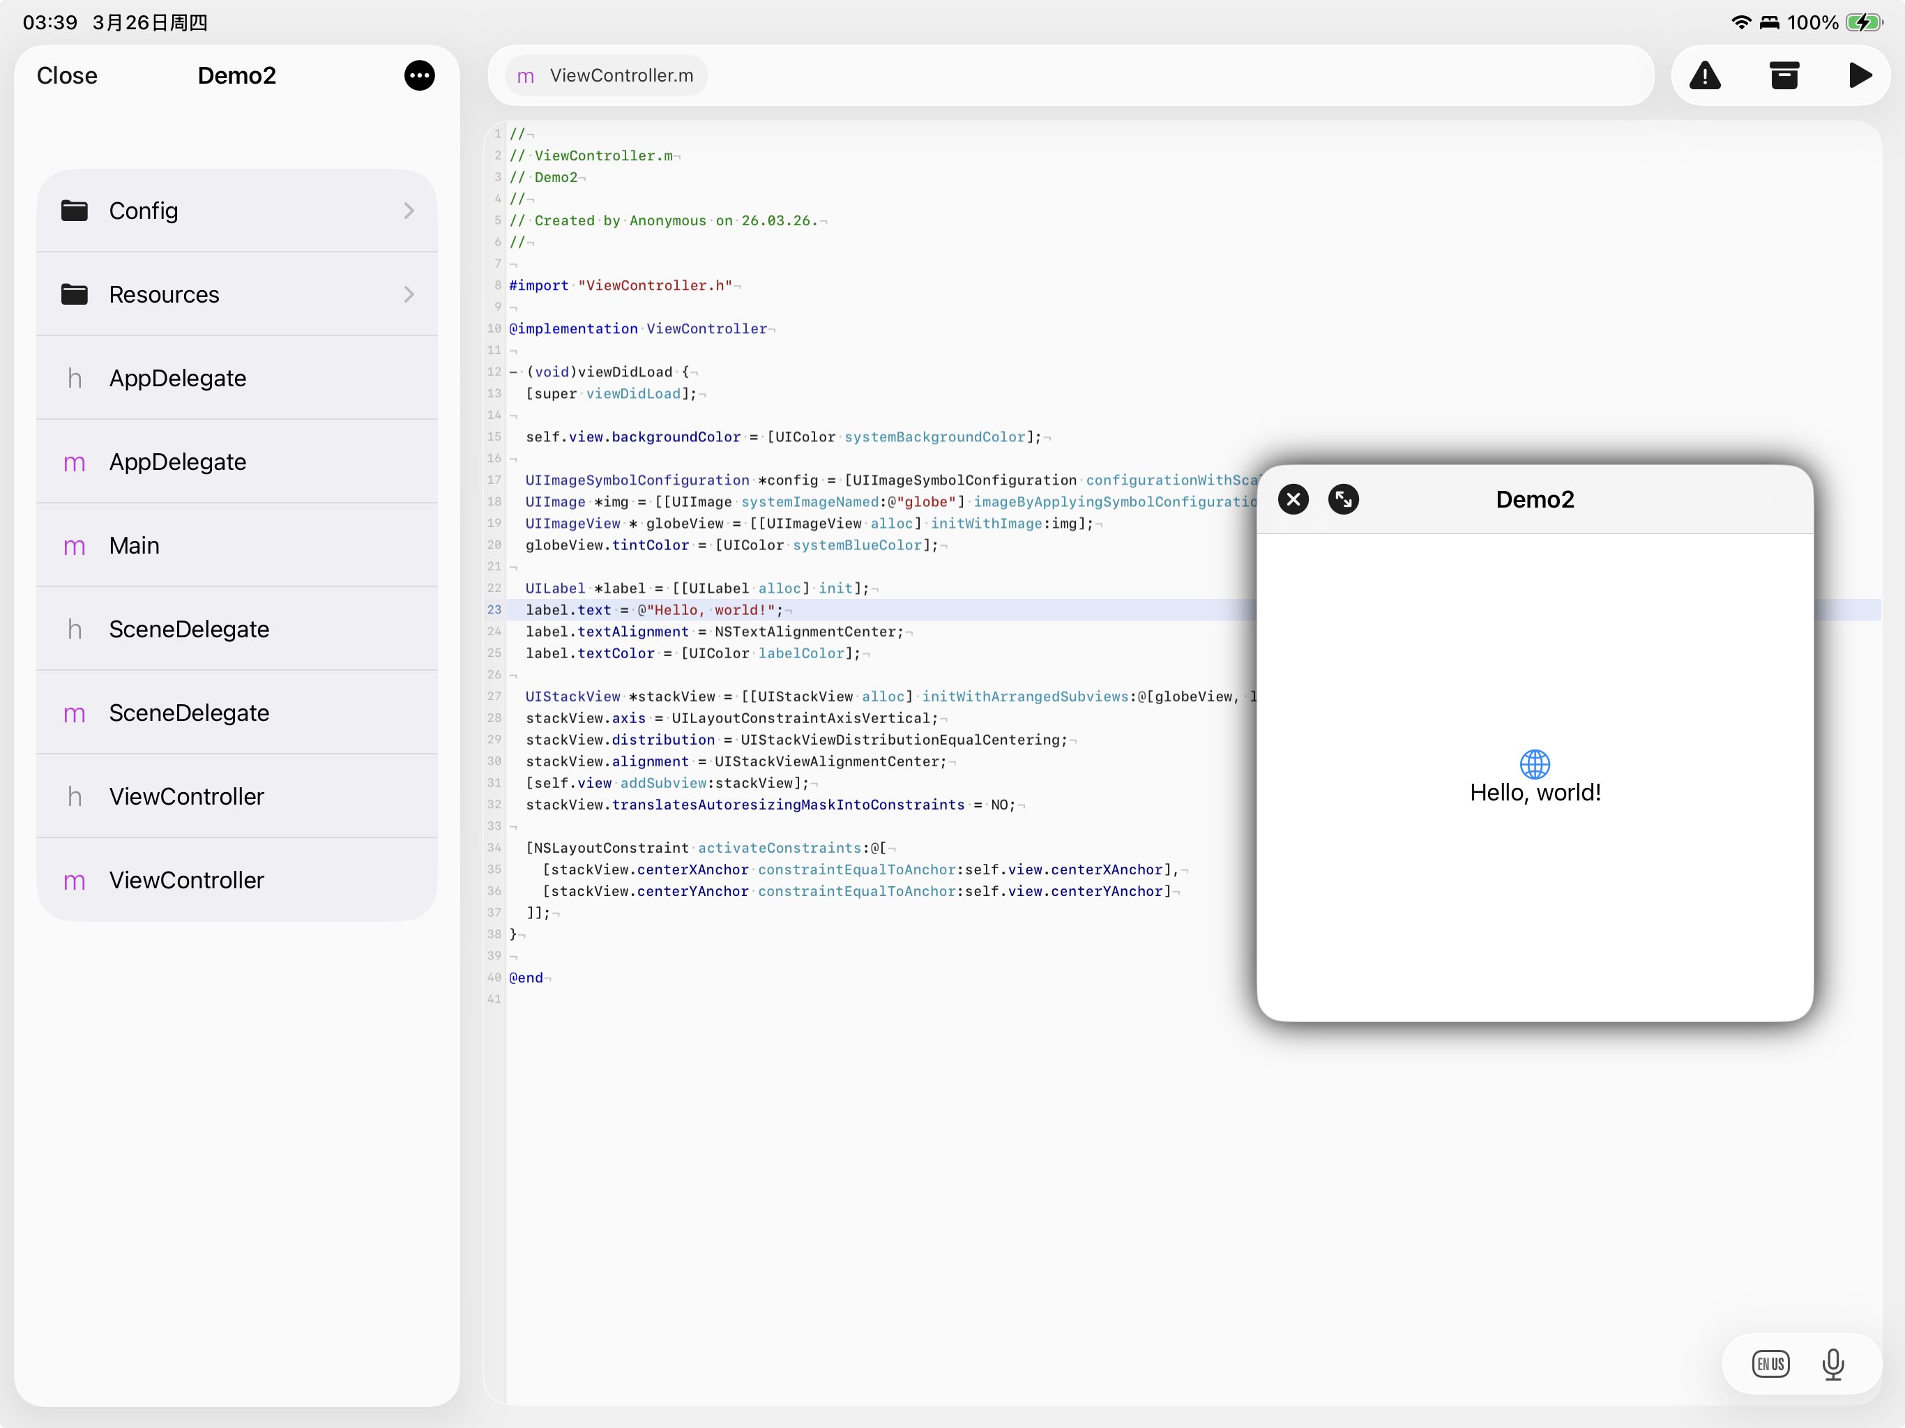Image resolution: width=1905 pixels, height=1428 pixels.
Task: Switch the EN US keyboard language
Action: pyautogui.click(x=1770, y=1365)
